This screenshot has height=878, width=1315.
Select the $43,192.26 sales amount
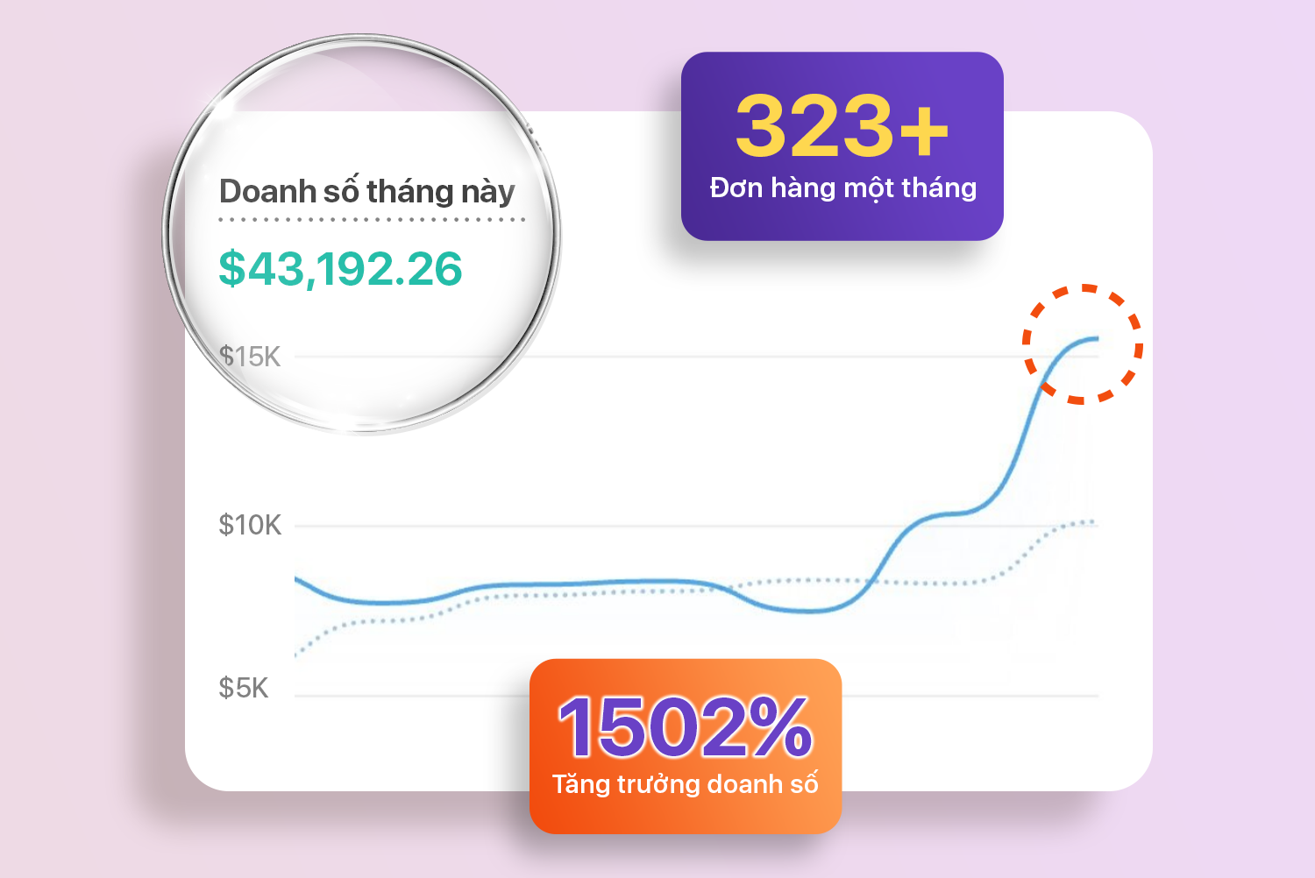340,268
